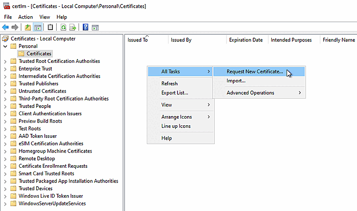Viewport: 357px width, 211px height.
Task: Open Arrange Icons submenu entry
Action: (x=177, y=117)
